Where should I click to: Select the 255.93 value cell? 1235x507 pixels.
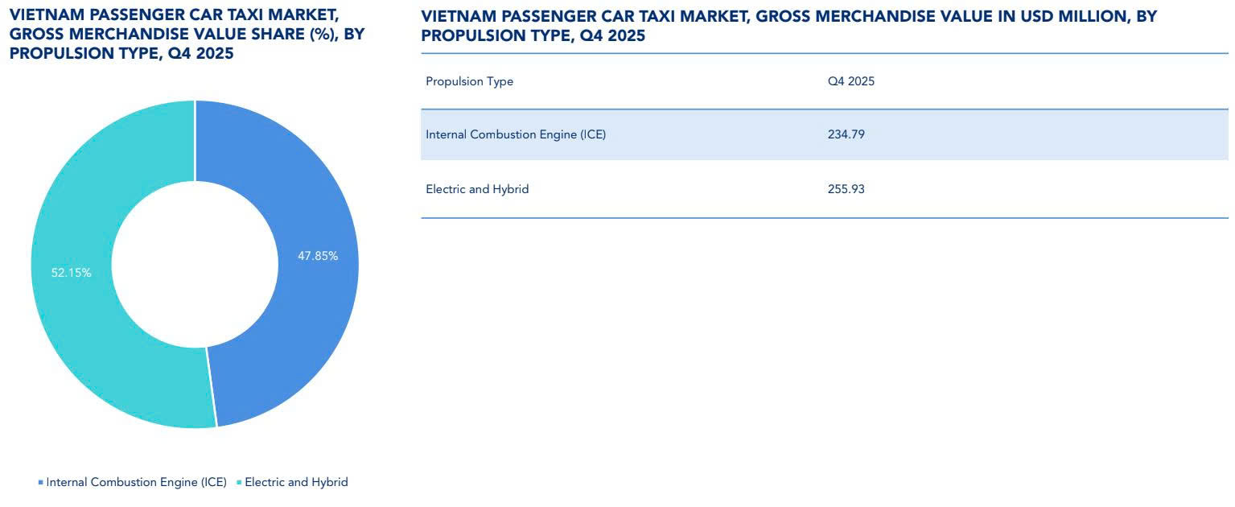coord(846,189)
